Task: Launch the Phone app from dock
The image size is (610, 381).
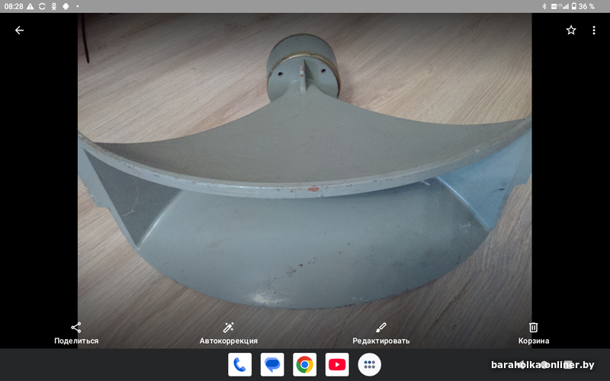Action: pos(239,365)
